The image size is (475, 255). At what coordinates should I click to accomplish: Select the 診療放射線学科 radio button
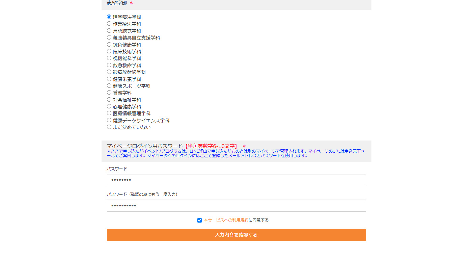(109, 72)
